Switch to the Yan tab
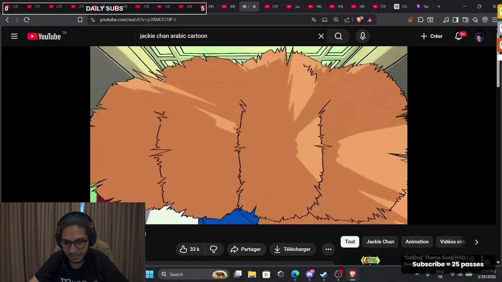502x282 pixels. coord(423,6)
